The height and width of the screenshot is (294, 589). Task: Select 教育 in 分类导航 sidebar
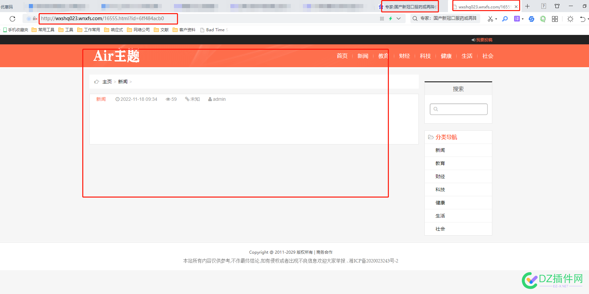440,164
